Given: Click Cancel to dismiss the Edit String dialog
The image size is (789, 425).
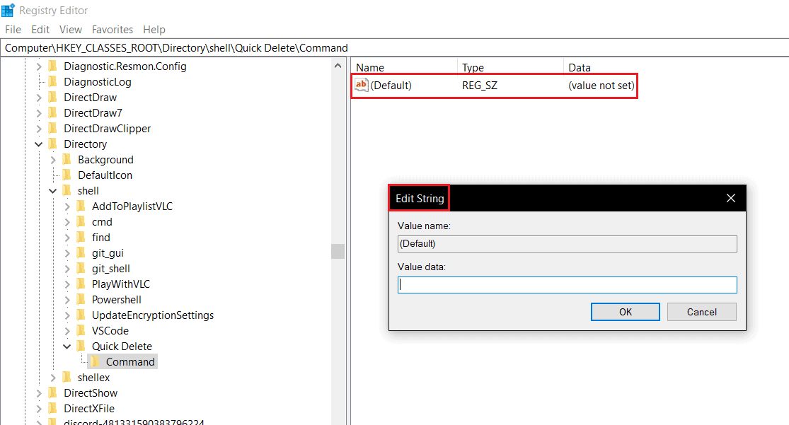Looking at the screenshot, I should 701,311.
